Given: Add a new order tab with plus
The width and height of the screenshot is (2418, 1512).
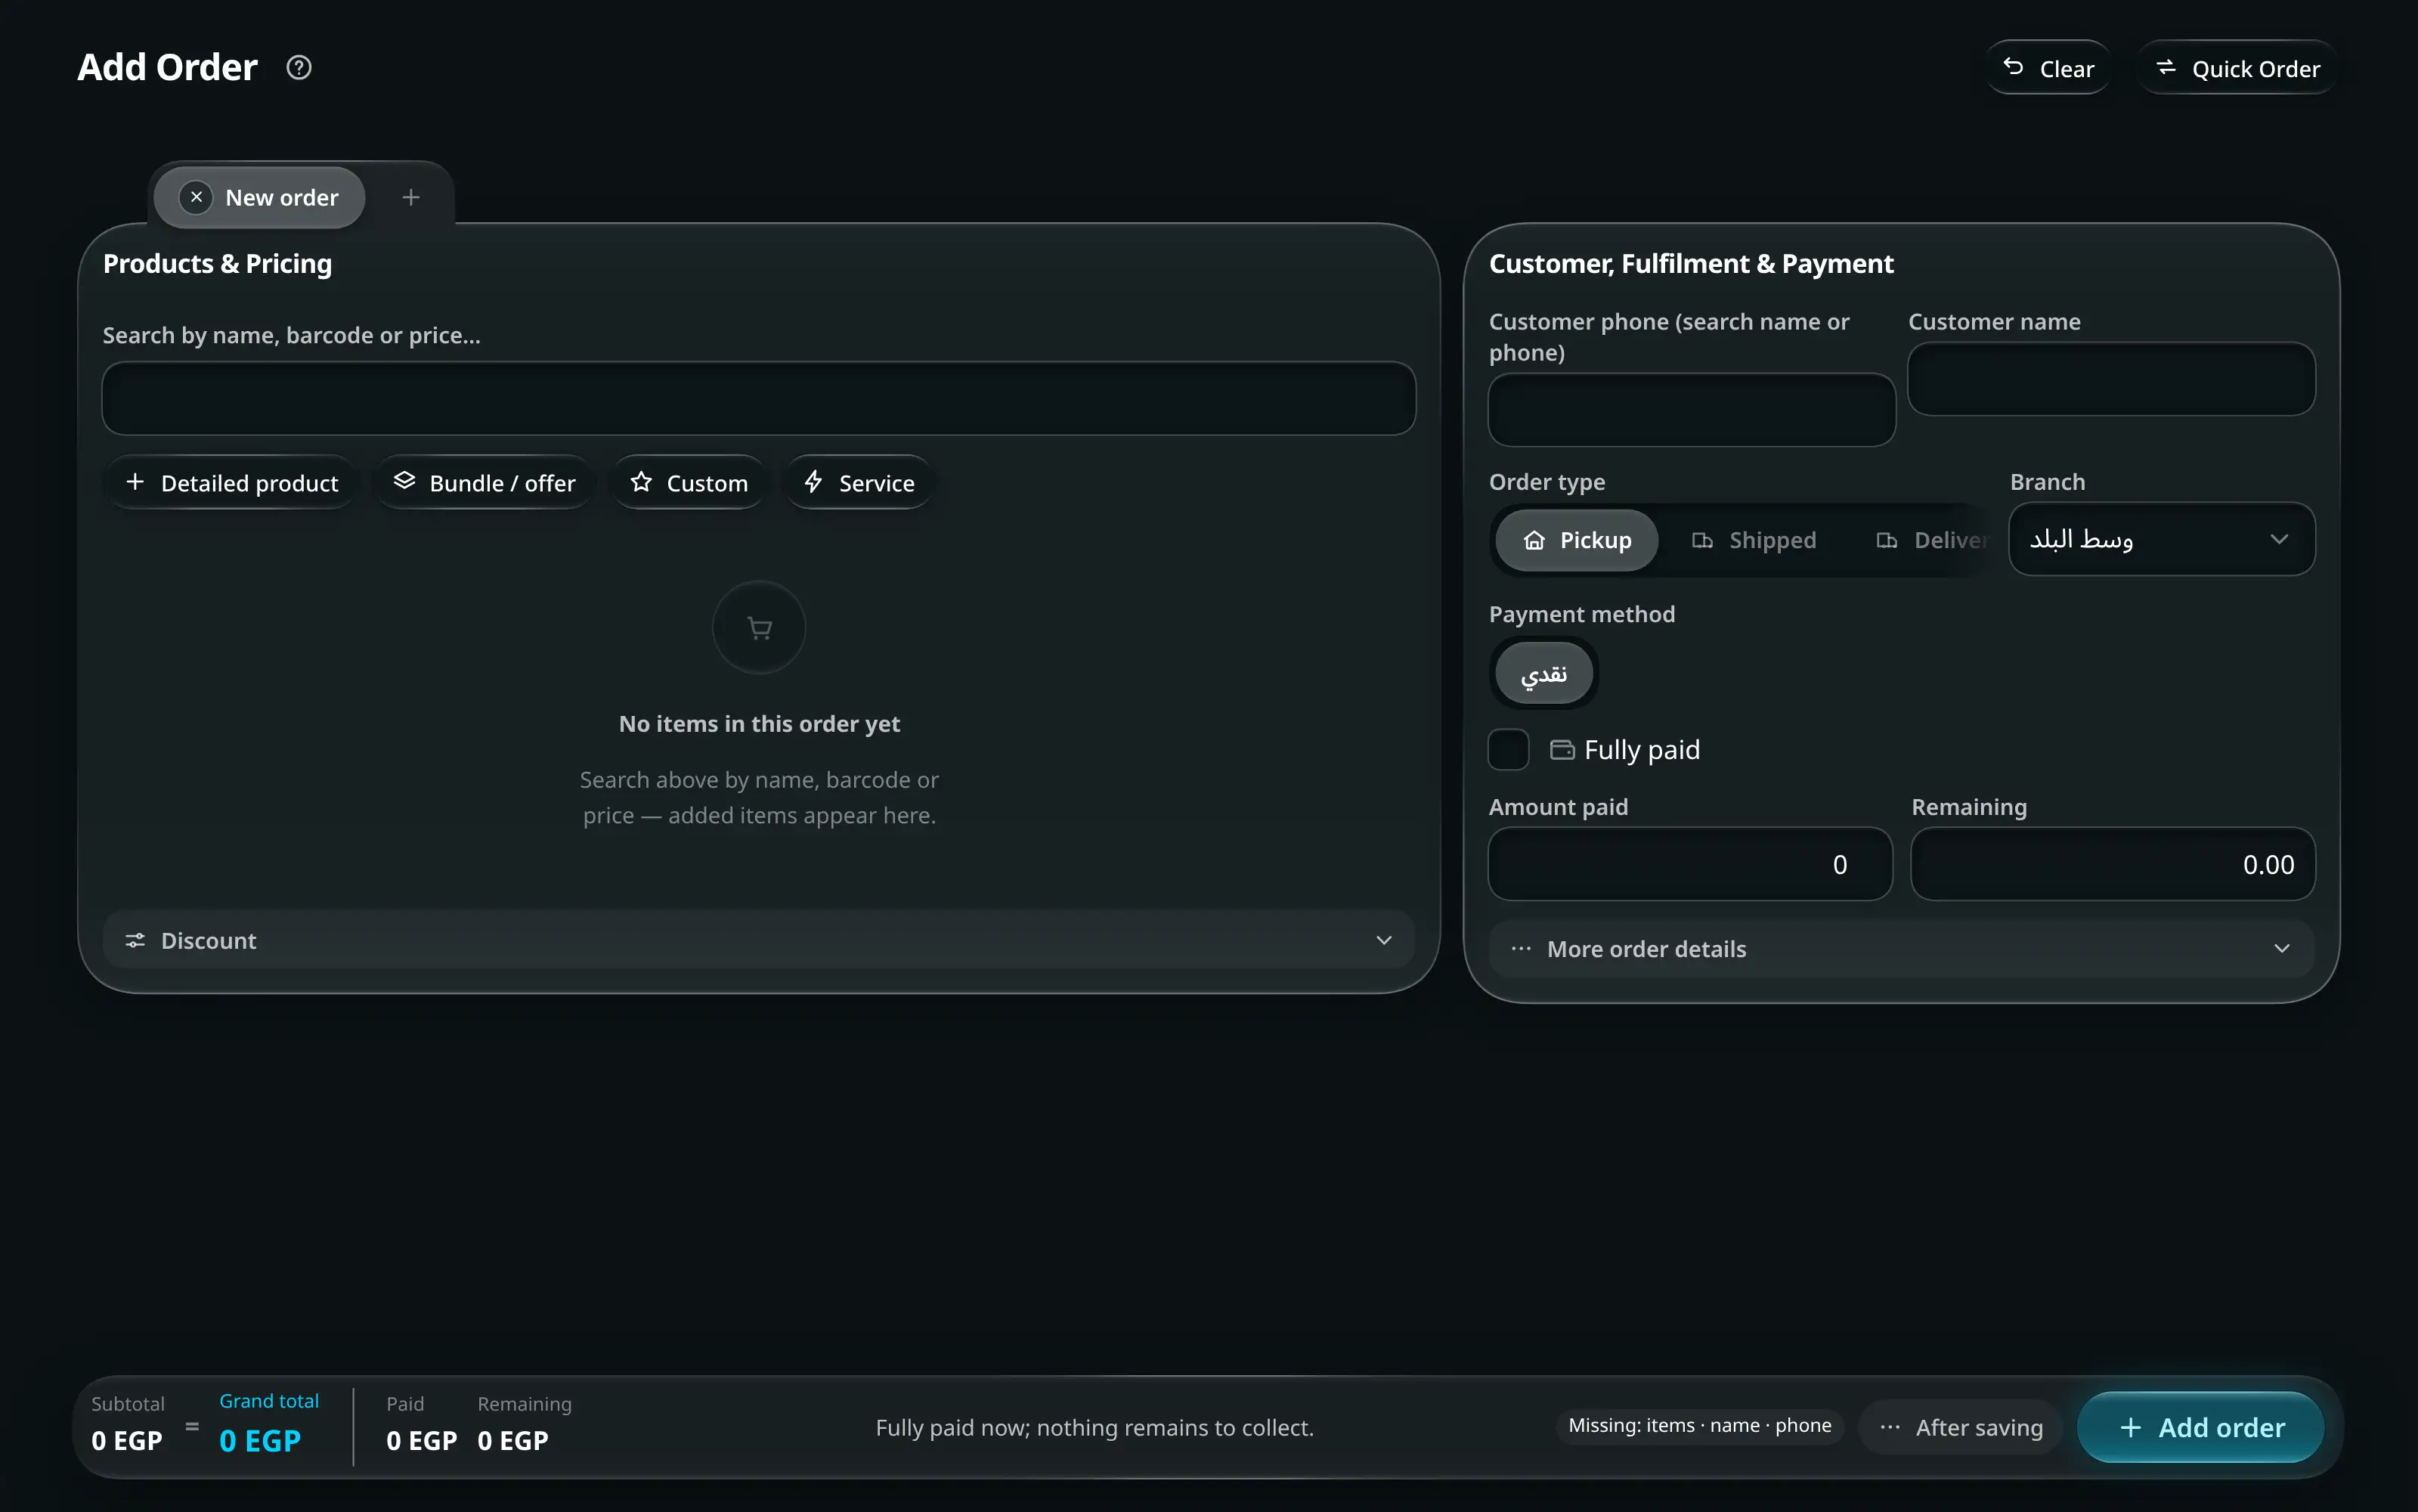Looking at the screenshot, I should pos(411,197).
